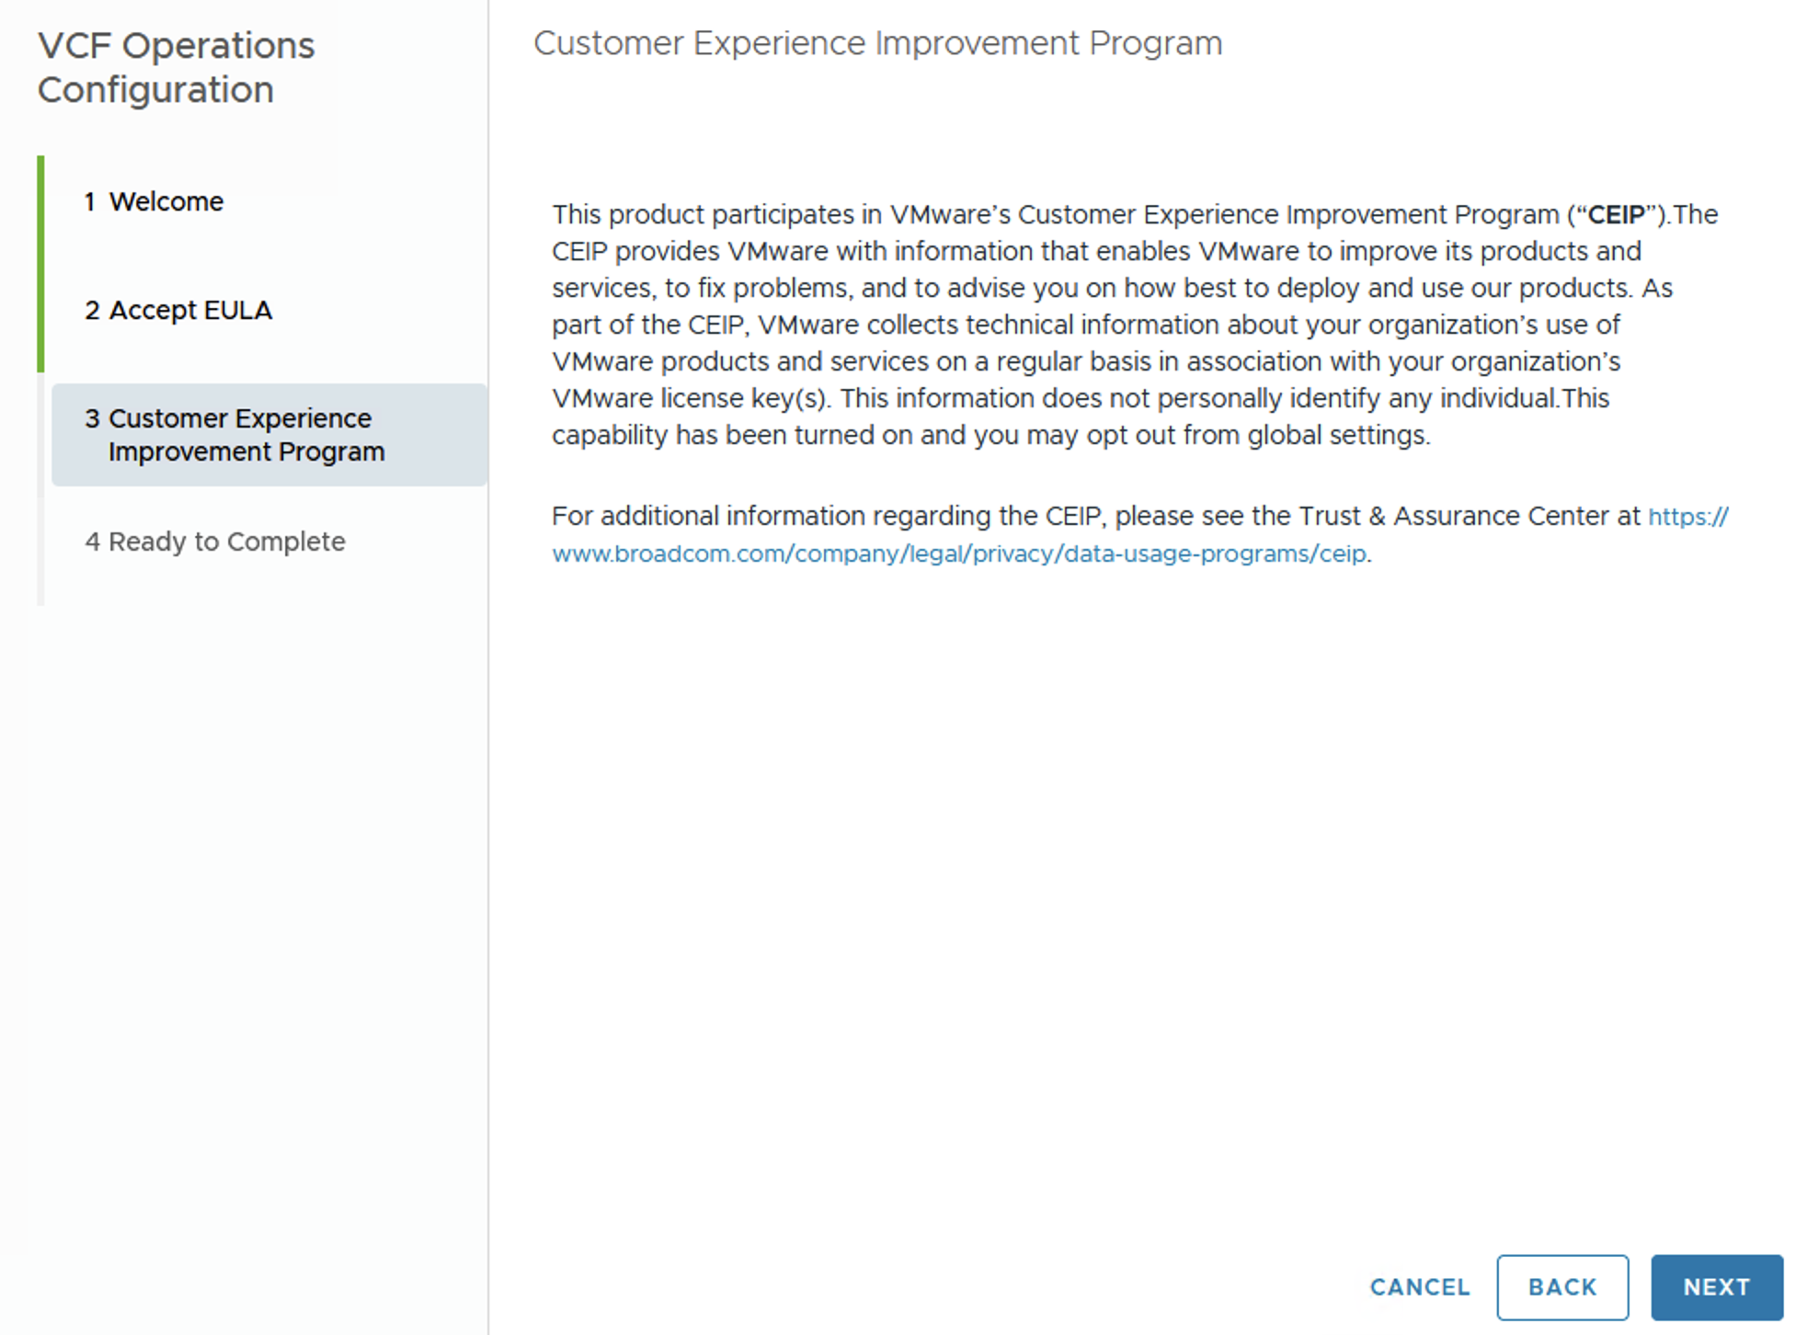The width and height of the screenshot is (1819, 1335).
Task: Click the bold CEIP abbreviation in text
Action: click(1616, 215)
